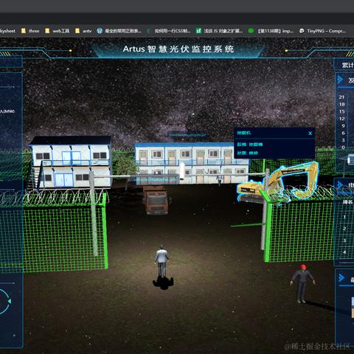Click the circular gauge in the bottom-left panel

[x=4, y=302]
